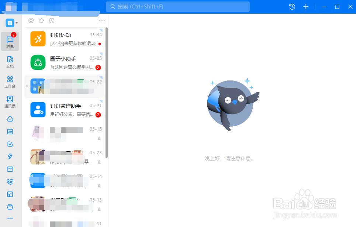Close the highlighted 05-22 group conversation
Image resolution: width=356 pixels, height=227 pixels.
pyautogui.click(x=27, y=86)
